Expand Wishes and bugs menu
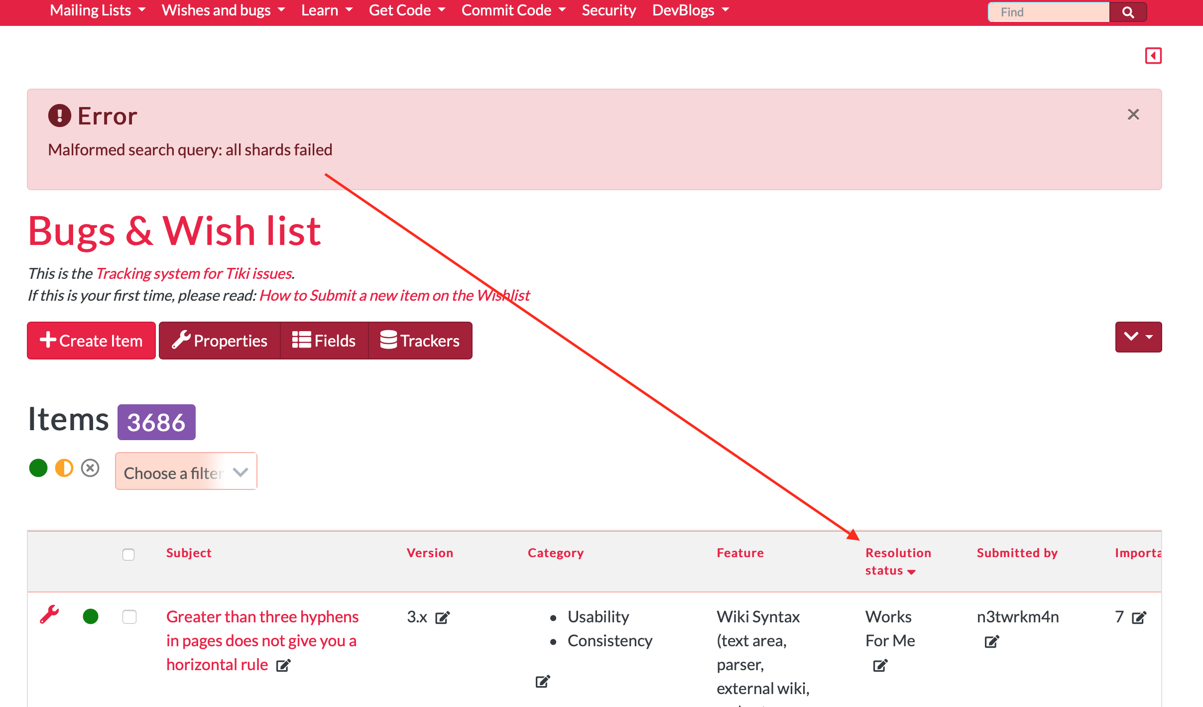Screen dimensions: 1203x707 tap(224, 10)
